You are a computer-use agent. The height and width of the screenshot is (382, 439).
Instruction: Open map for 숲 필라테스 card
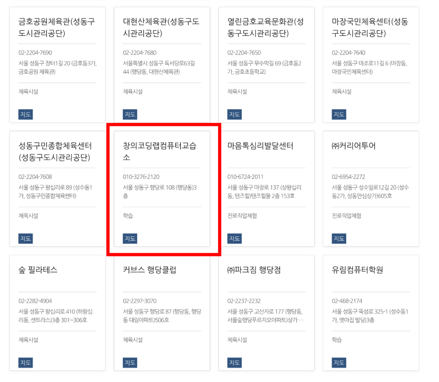pos(25,362)
